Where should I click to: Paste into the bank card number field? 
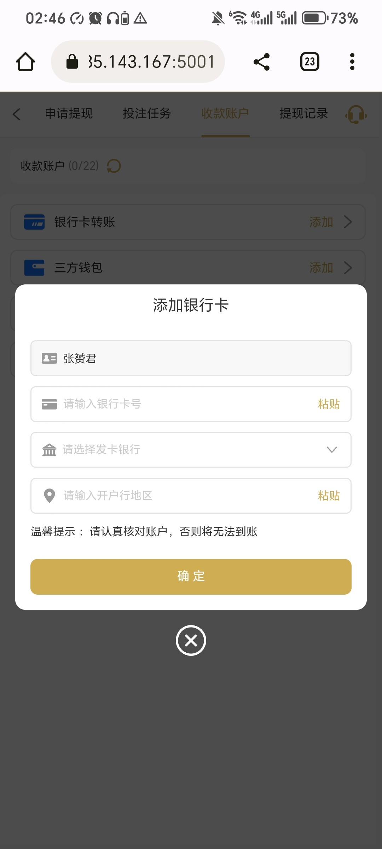pyautogui.click(x=329, y=404)
